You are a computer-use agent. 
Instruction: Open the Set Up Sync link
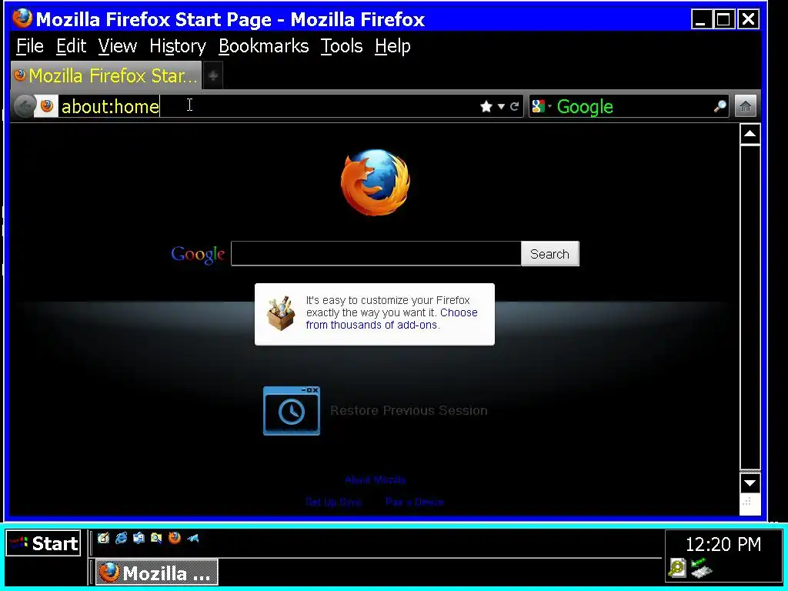tap(334, 502)
